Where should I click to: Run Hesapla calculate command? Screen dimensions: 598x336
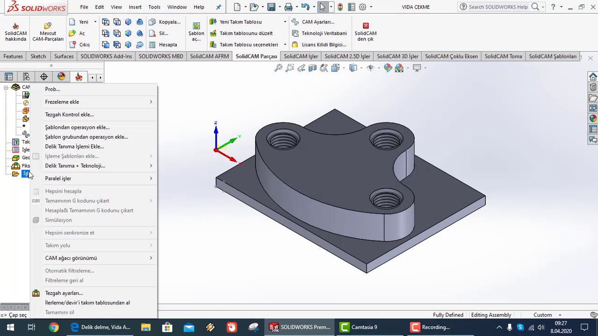tap(163, 45)
